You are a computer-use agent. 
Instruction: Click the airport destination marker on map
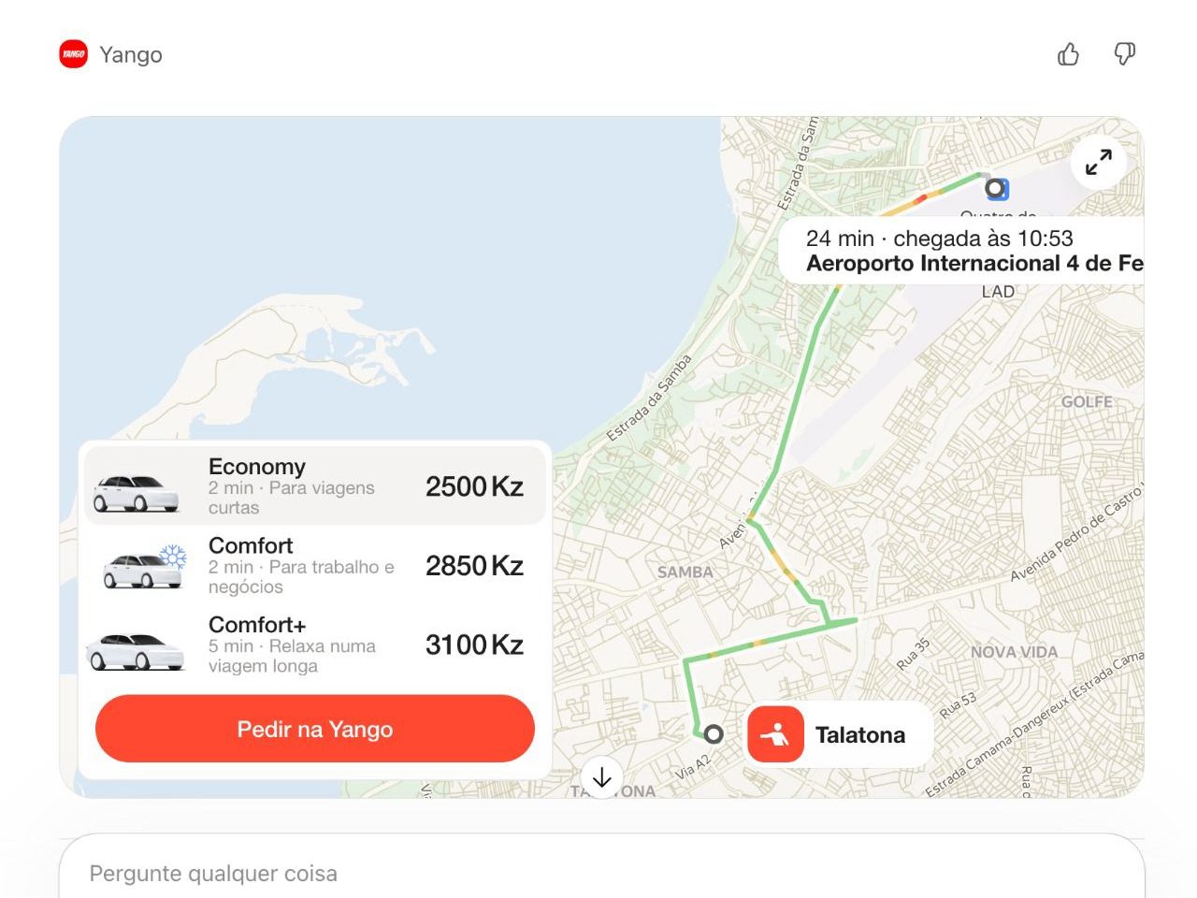[996, 189]
